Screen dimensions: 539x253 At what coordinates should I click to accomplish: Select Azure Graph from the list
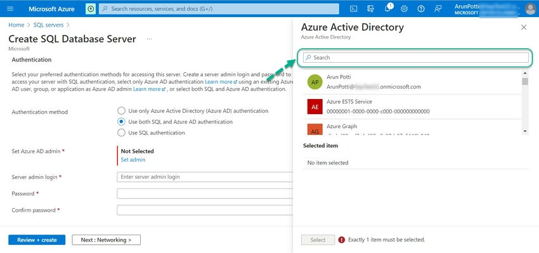click(x=412, y=127)
